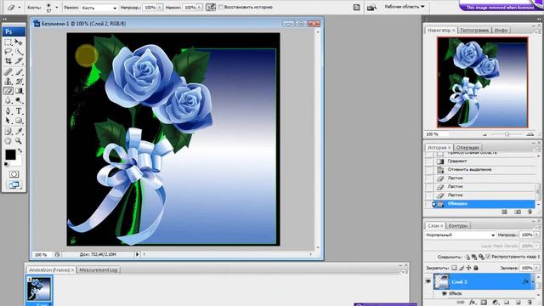The image size is (544, 306).
Task: Select the Eyedropper tool
Action: click(19, 132)
